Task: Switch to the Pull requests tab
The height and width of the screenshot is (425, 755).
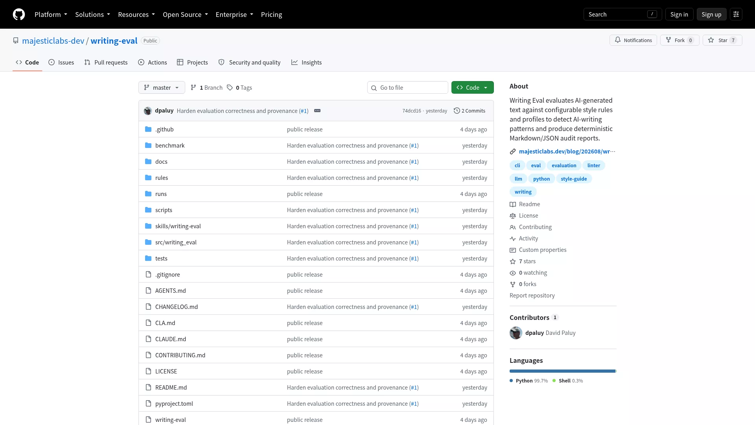Action: coord(106,63)
